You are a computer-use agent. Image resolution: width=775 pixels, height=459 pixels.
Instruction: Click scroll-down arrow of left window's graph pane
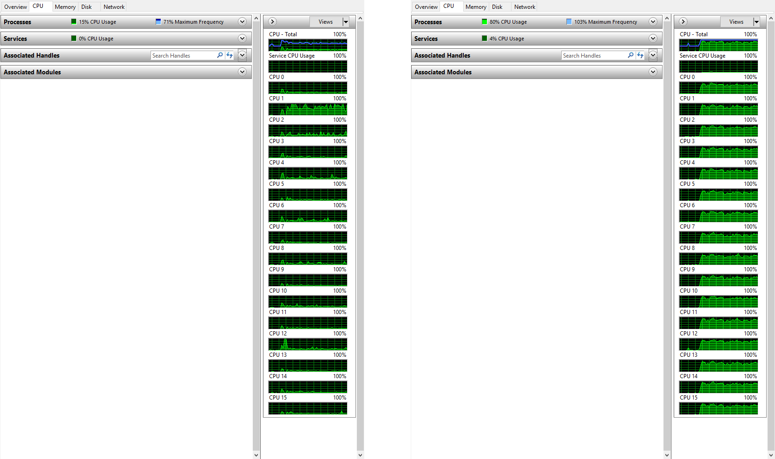pos(361,455)
